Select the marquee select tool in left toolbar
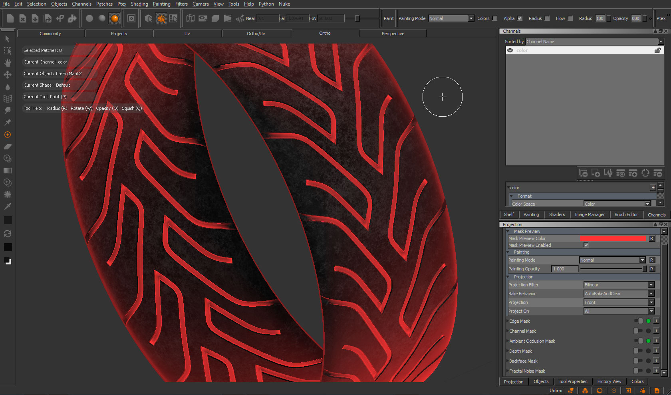671x395 pixels. (7, 51)
